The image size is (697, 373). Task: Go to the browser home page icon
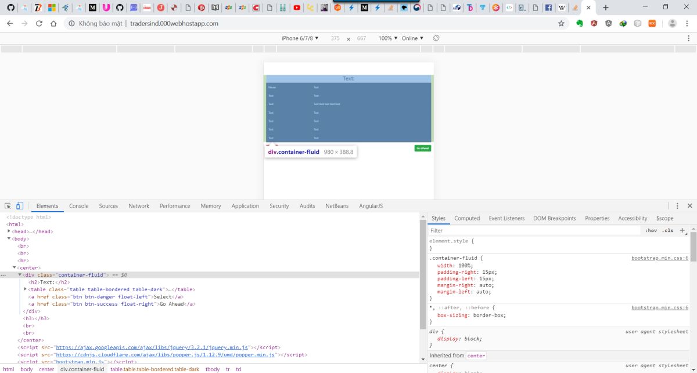[53, 24]
